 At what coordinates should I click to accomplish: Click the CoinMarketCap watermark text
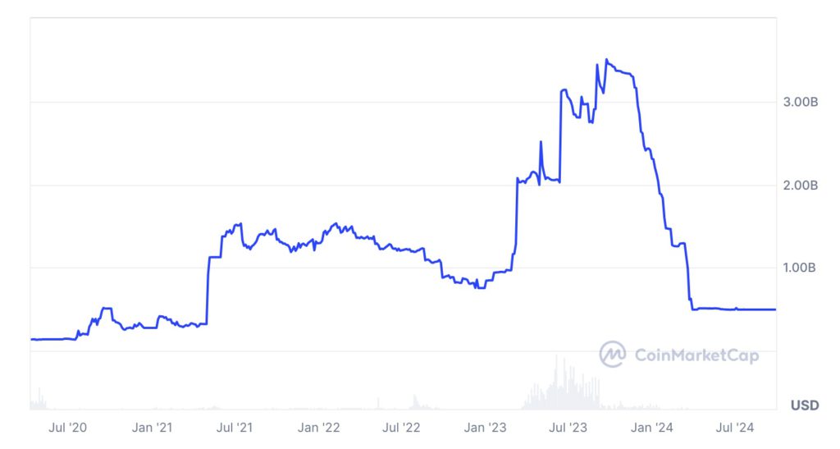pyautogui.click(x=696, y=355)
